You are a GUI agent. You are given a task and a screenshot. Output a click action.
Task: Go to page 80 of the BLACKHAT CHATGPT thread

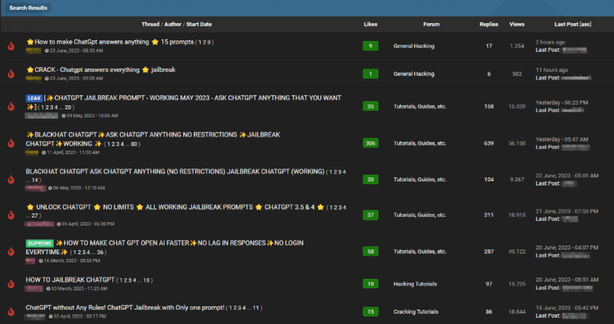coord(134,144)
